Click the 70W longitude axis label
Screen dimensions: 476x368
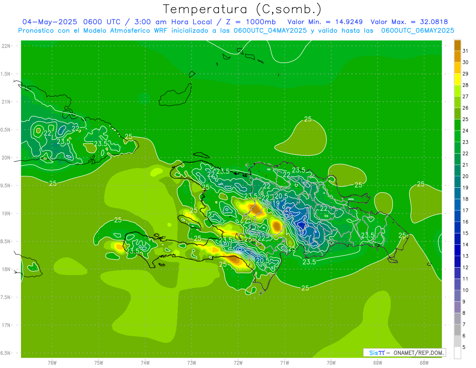click(331, 363)
